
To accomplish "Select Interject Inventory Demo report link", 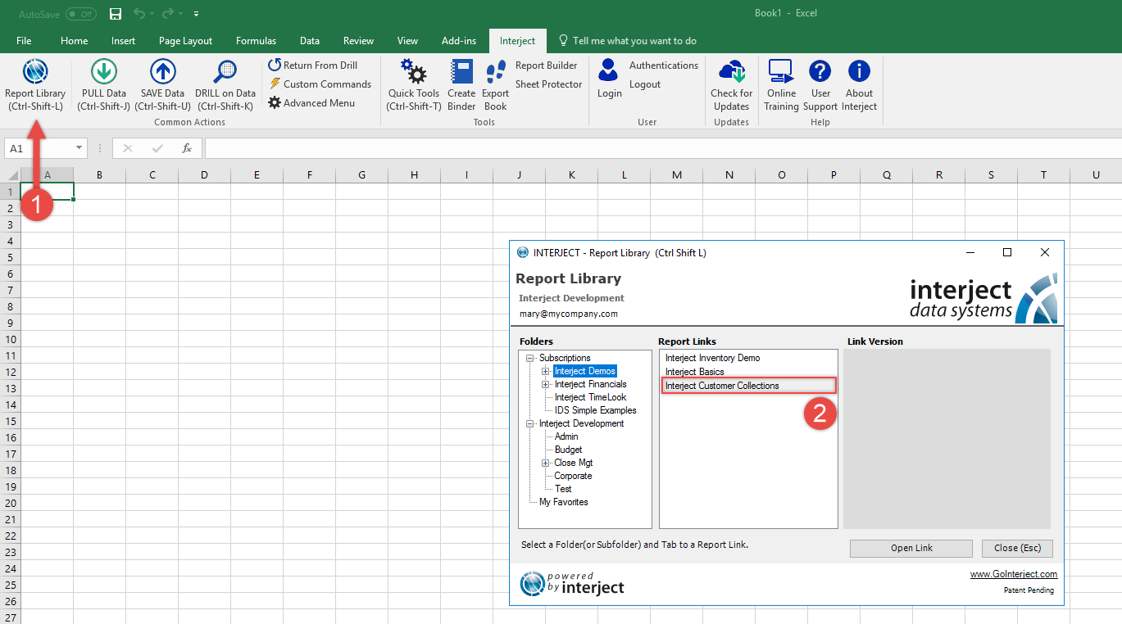I will pos(712,358).
